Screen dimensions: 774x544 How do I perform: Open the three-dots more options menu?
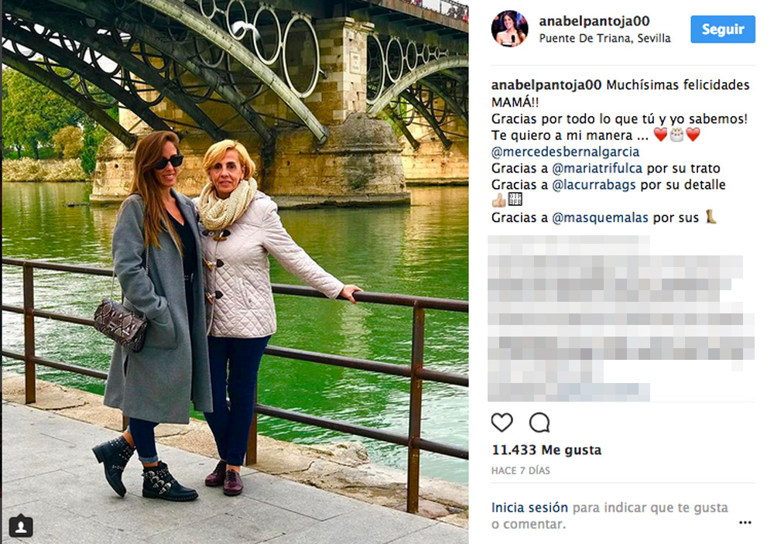coord(745,522)
